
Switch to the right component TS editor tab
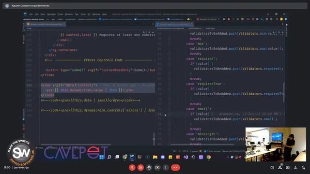tap(174, 24)
